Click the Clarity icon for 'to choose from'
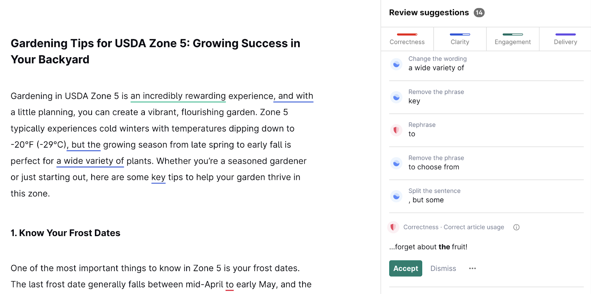 pyautogui.click(x=396, y=163)
